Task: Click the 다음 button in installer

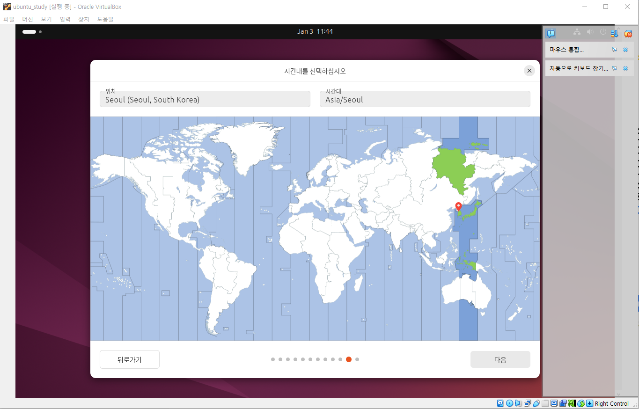Action: point(500,359)
